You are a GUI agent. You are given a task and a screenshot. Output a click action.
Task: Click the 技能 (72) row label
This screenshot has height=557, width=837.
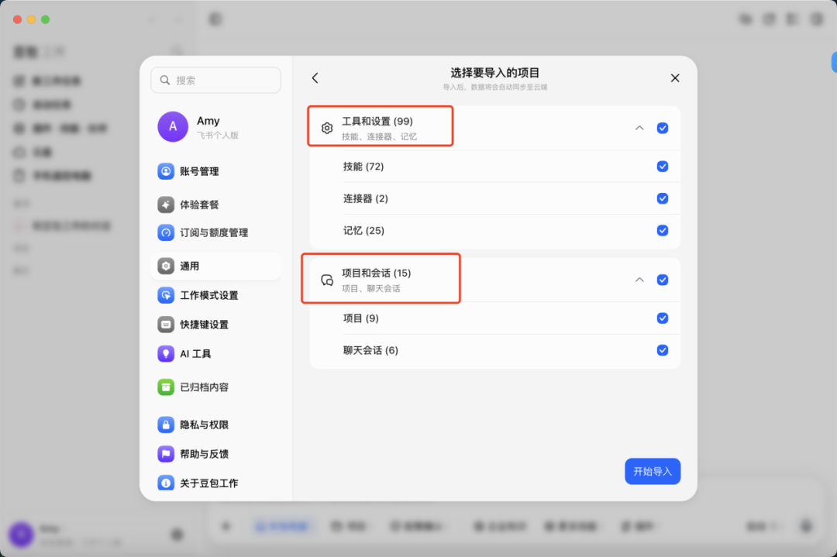tap(363, 167)
